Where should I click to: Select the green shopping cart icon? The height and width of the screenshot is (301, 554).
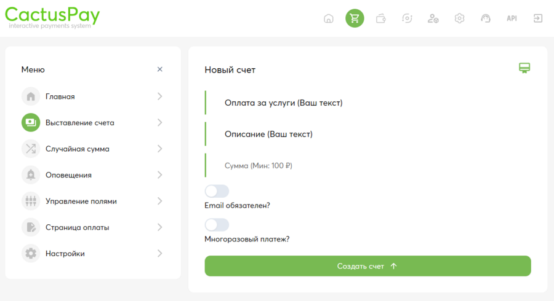click(355, 18)
